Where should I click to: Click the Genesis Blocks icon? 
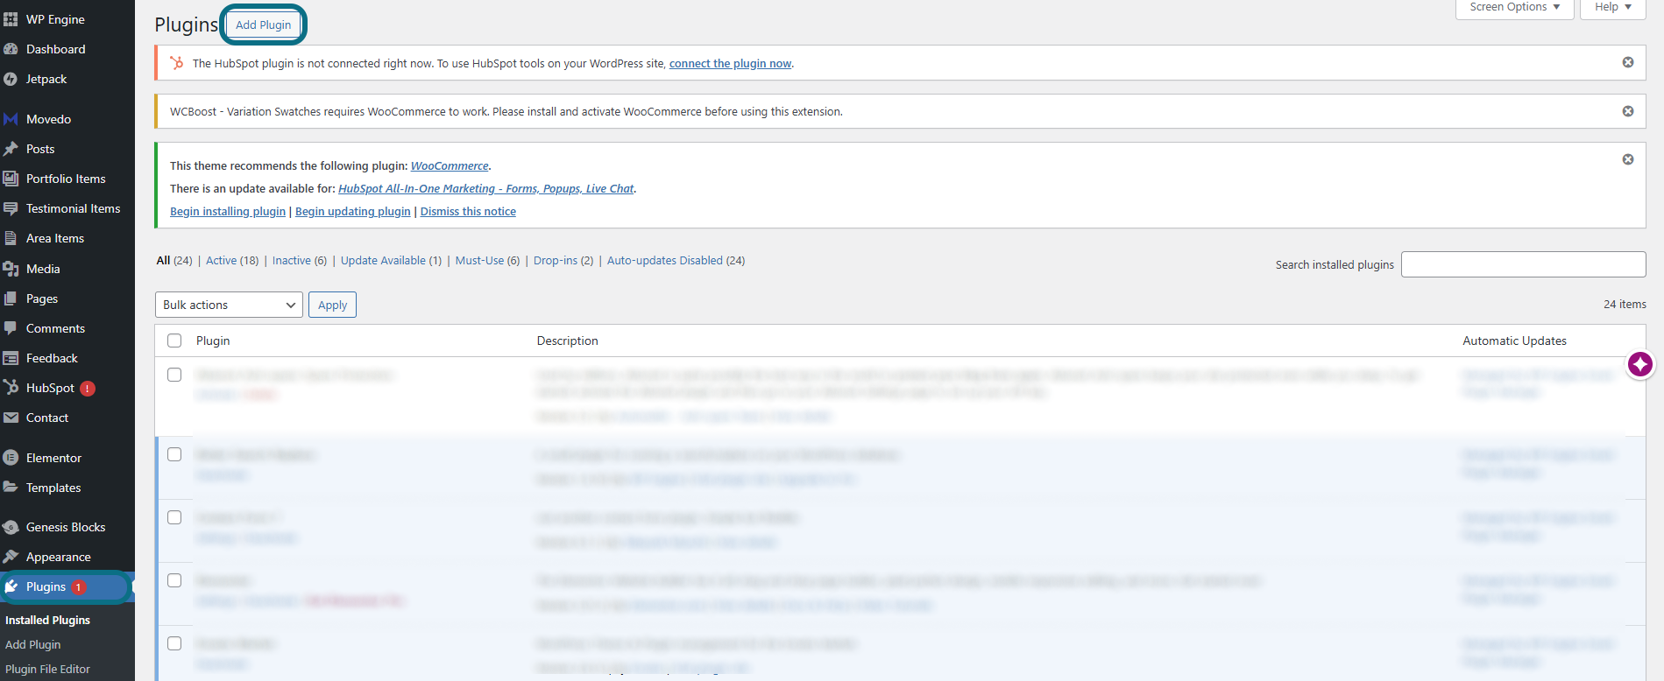coord(11,527)
